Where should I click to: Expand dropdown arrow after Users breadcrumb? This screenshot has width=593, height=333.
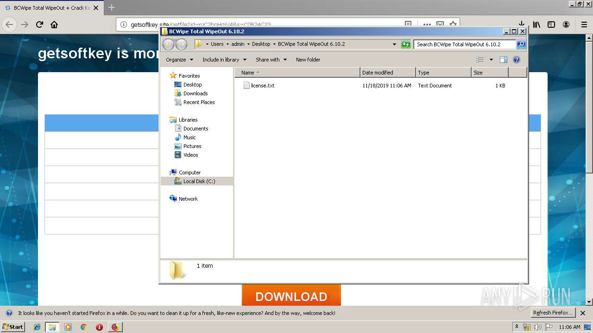point(227,44)
